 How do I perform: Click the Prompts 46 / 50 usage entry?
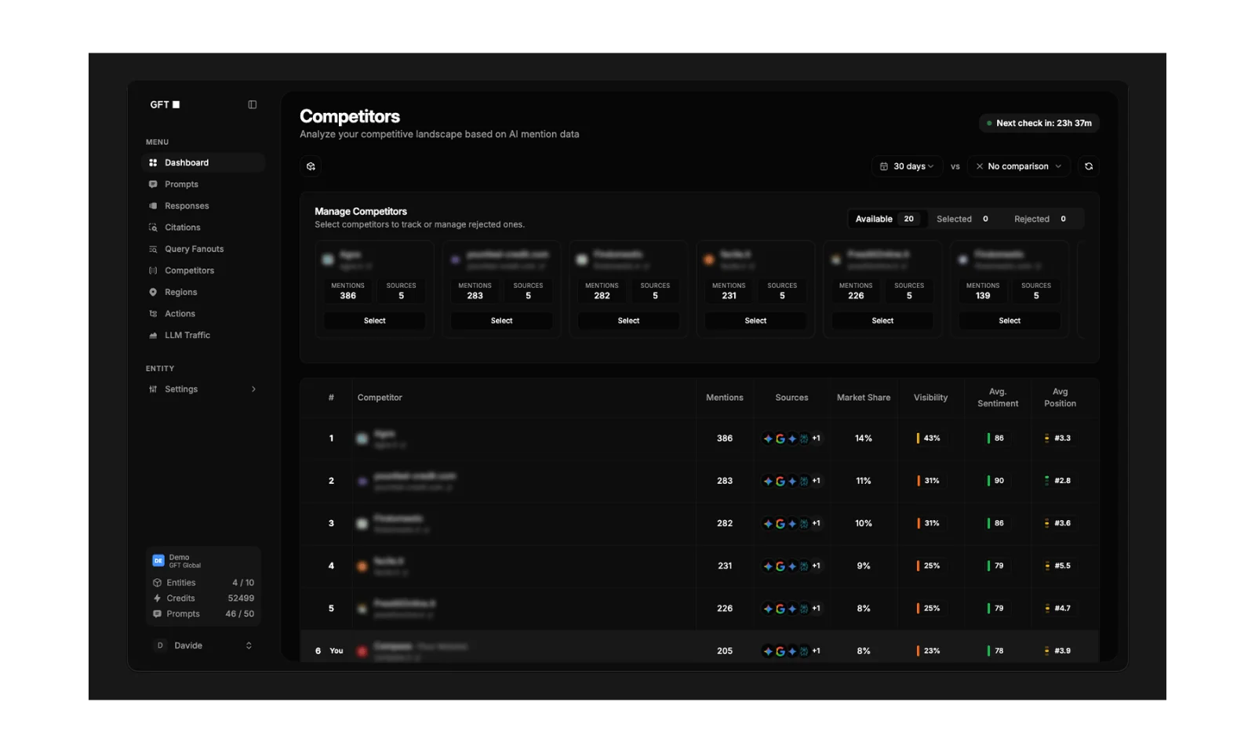[203, 614]
